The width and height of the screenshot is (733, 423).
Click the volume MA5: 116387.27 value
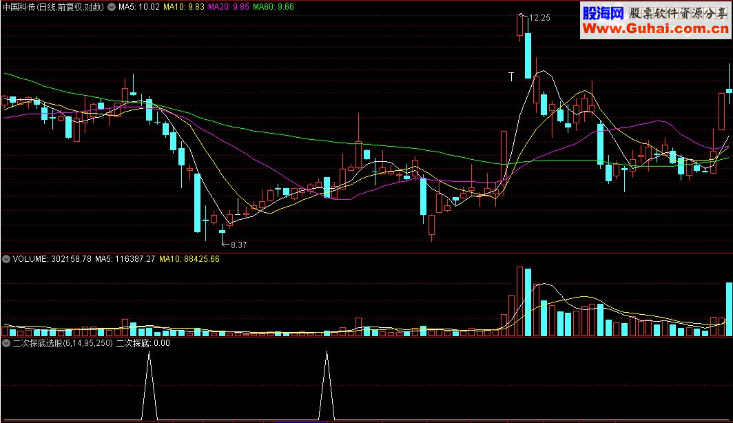[x=125, y=259]
